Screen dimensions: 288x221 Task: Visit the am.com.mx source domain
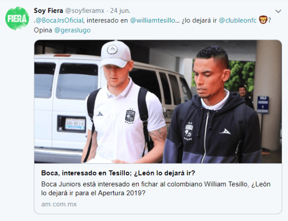(x=59, y=204)
